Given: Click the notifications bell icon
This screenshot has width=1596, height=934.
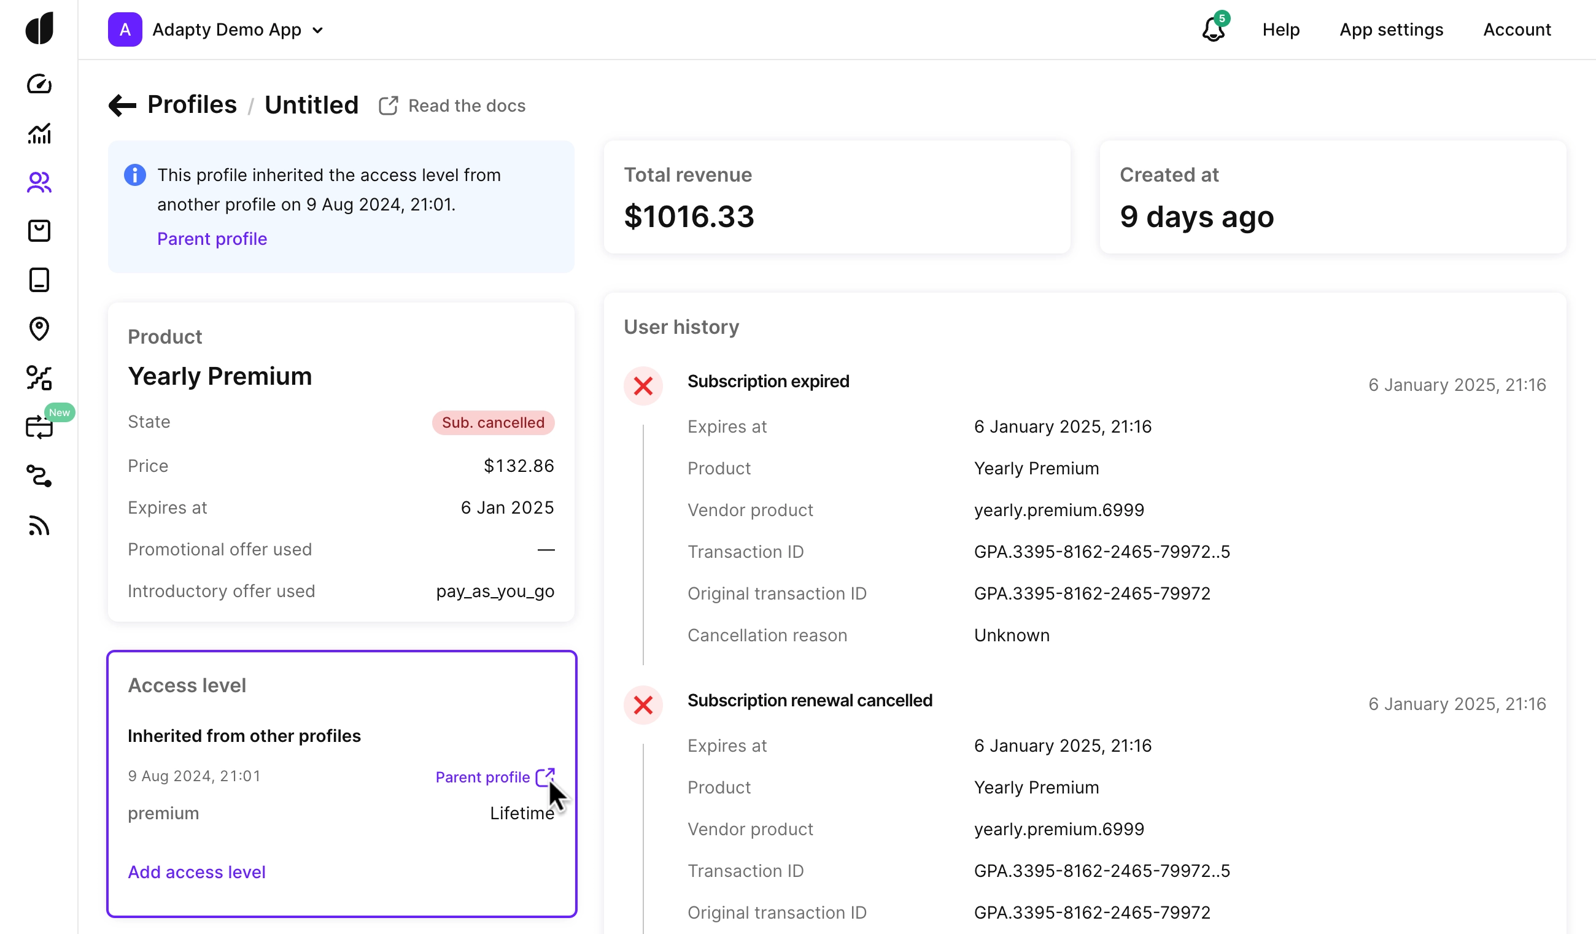Looking at the screenshot, I should point(1214,29).
